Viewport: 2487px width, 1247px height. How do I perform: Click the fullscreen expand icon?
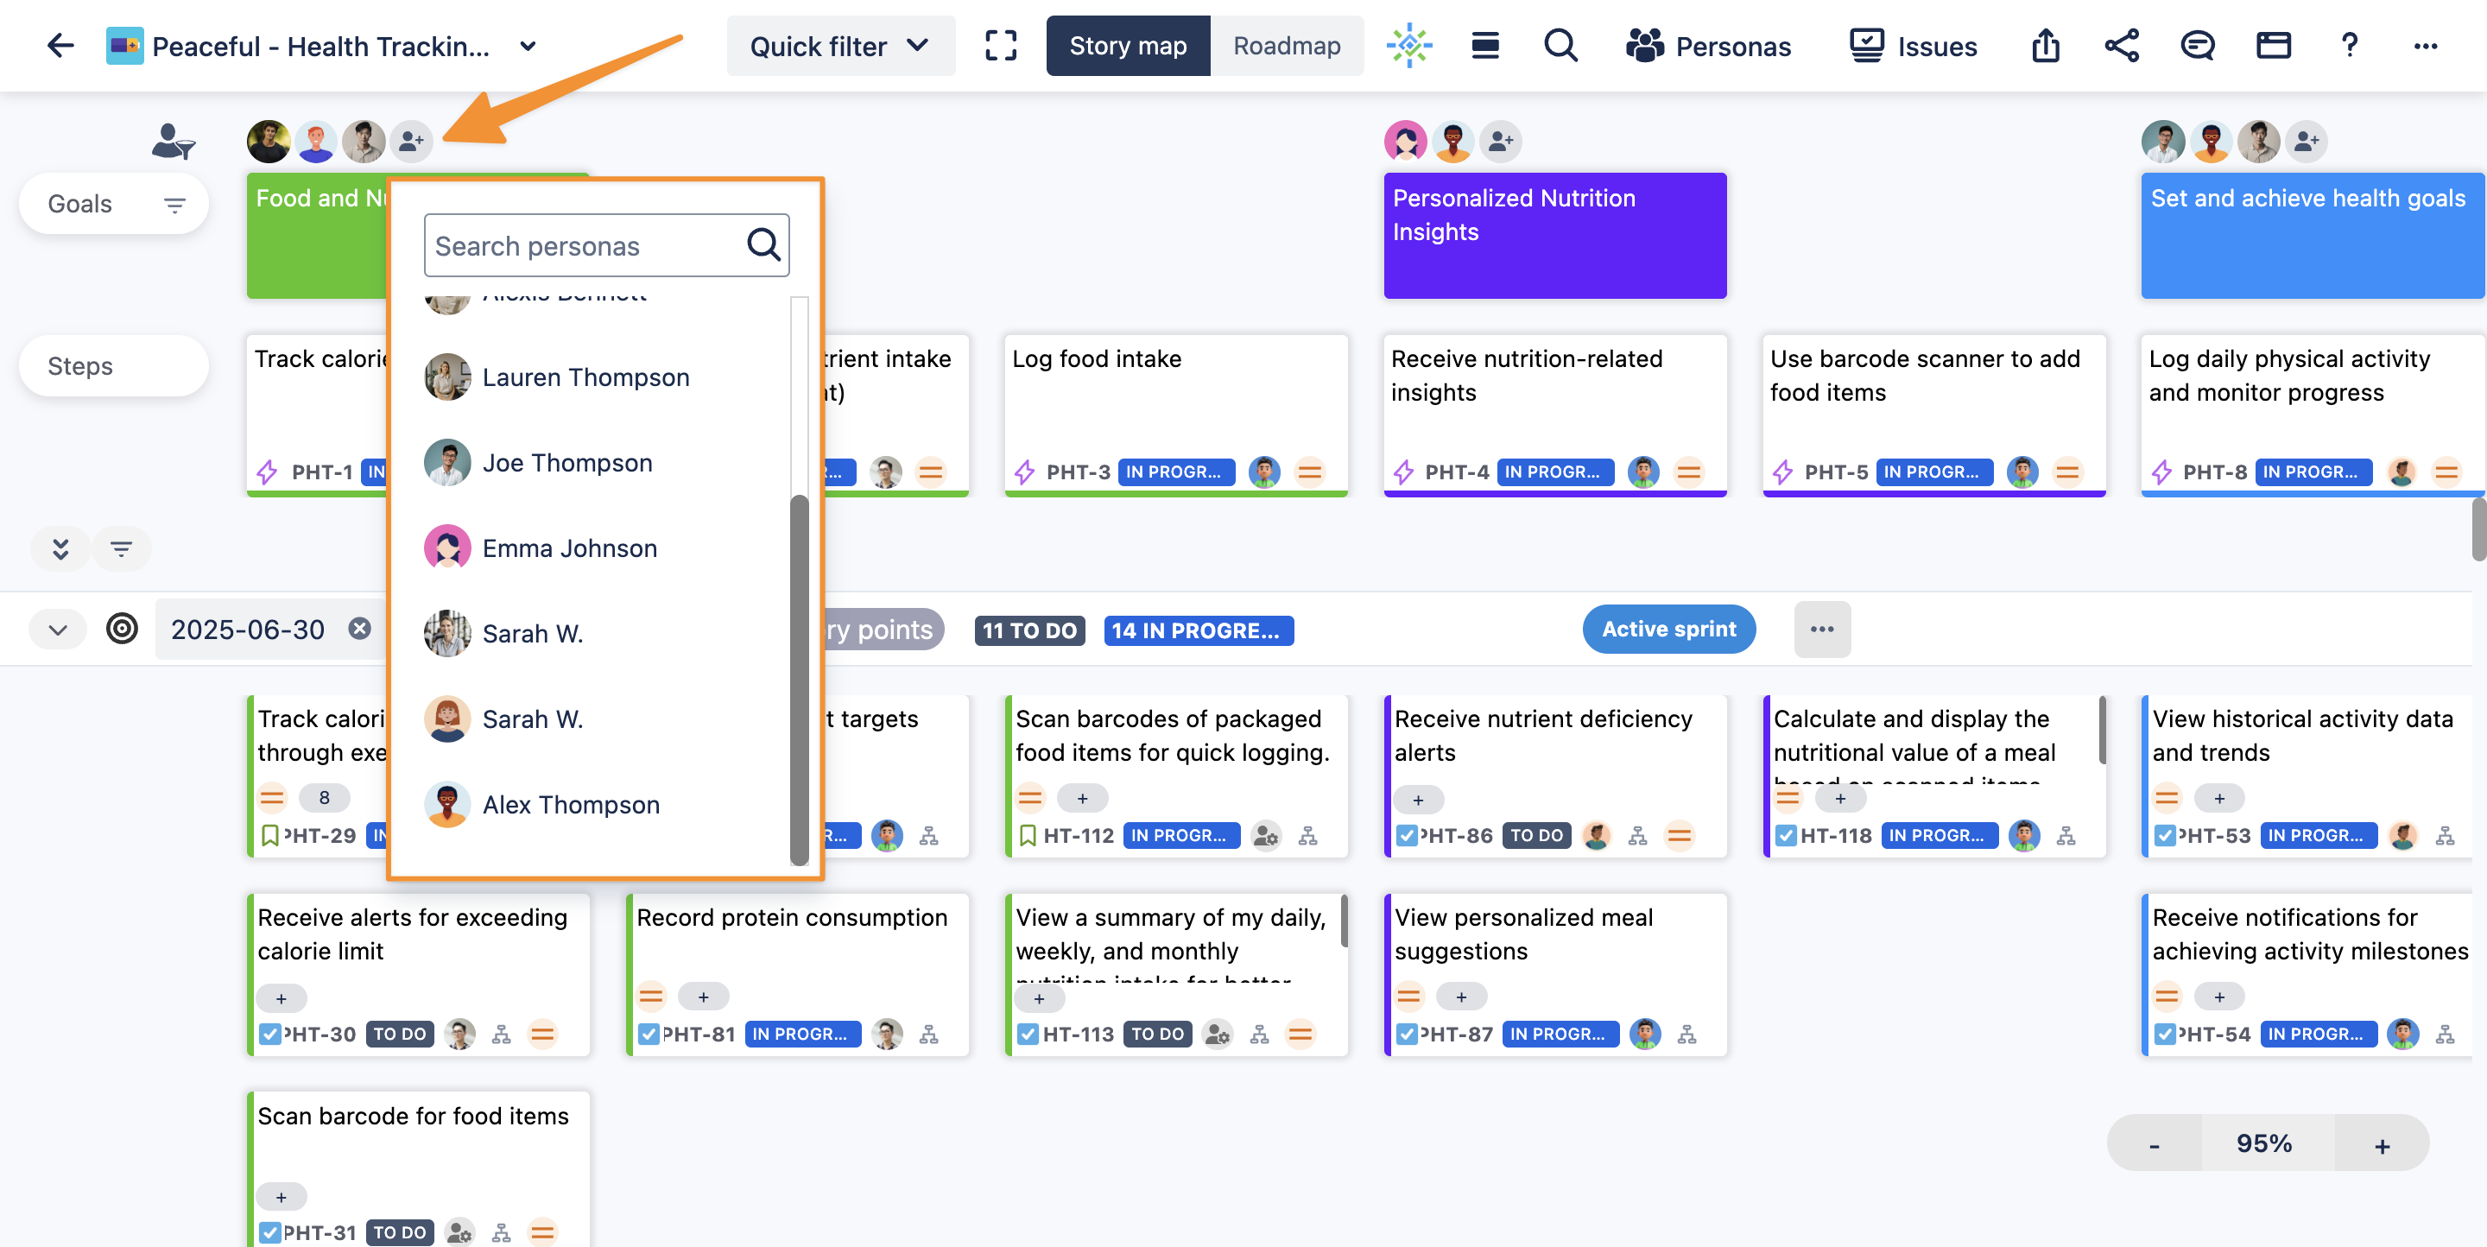tap(1000, 46)
